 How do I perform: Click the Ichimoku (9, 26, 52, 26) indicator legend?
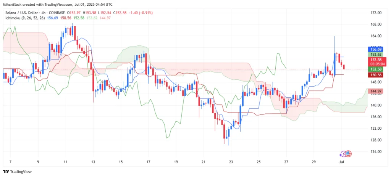[x=25, y=18]
